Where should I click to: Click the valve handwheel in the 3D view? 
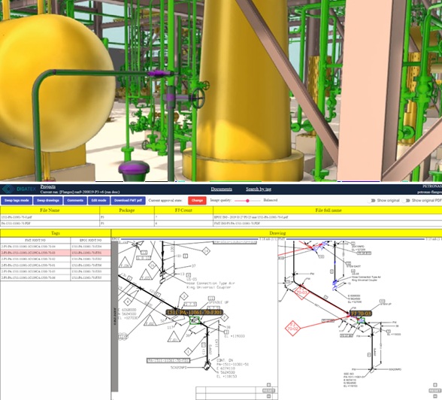(x=198, y=98)
